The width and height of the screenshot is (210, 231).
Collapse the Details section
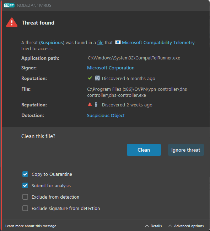(154, 226)
